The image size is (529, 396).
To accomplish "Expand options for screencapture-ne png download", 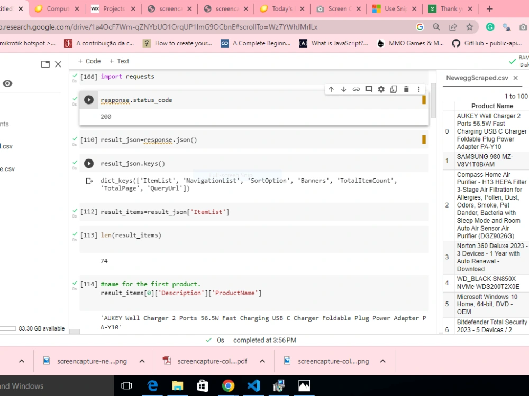I will coord(142,361).
